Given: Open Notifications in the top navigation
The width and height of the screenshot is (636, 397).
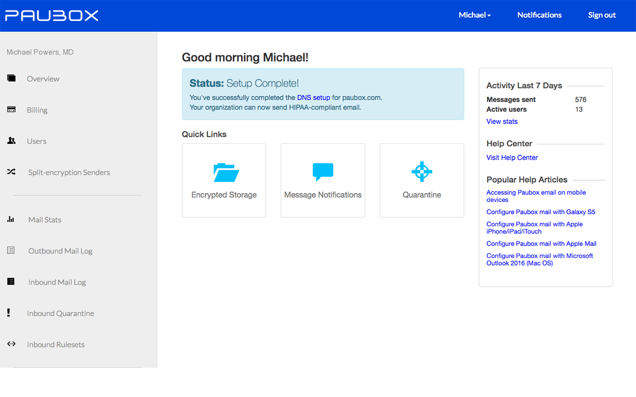Looking at the screenshot, I should pos(539,15).
